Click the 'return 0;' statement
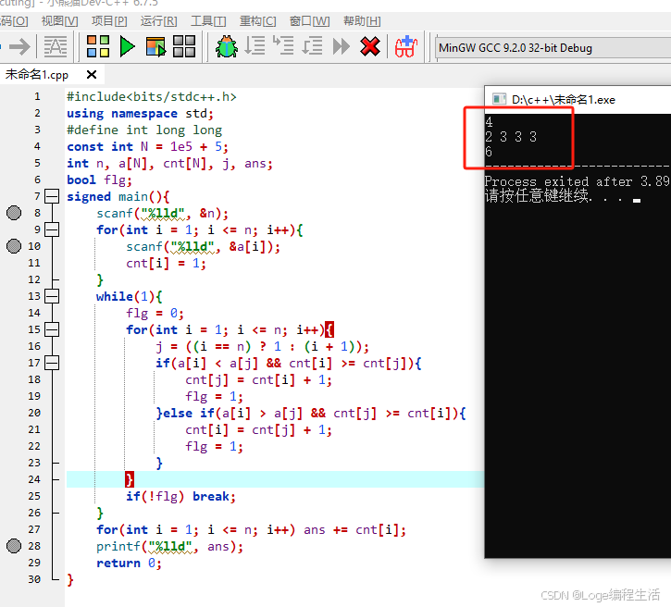Image resolution: width=671 pixels, height=607 pixels. [x=130, y=563]
